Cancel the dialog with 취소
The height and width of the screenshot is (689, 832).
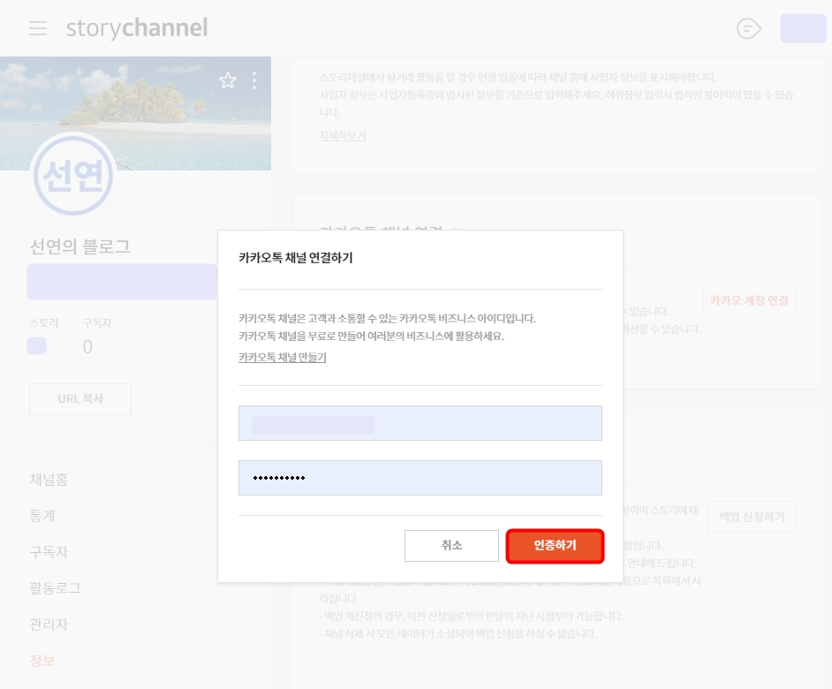point(451,545)
